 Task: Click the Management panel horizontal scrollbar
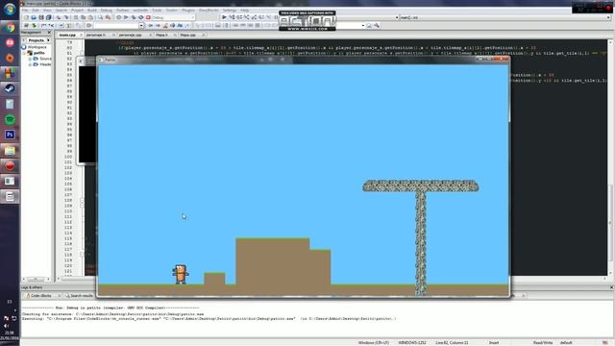pyautogui.click(x=36, y=279)
